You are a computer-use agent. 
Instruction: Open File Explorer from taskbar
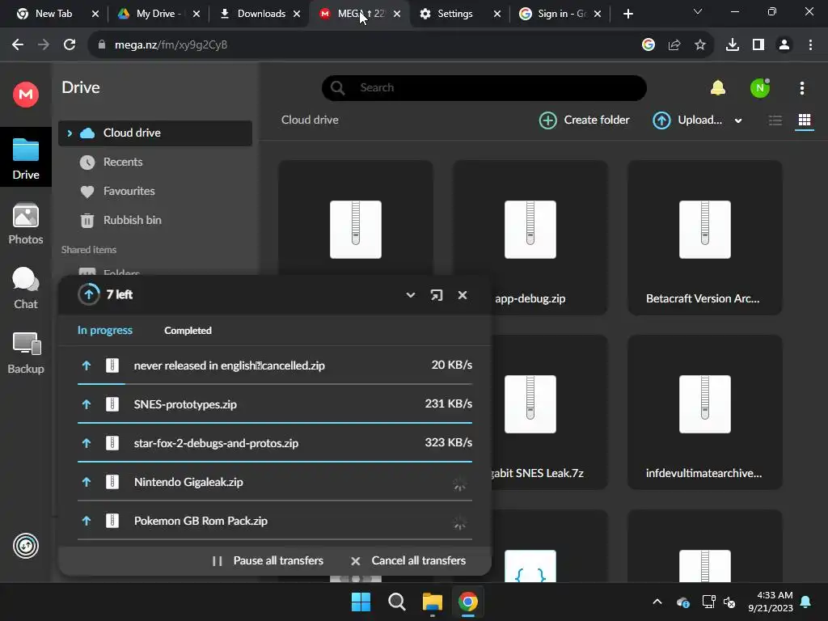pos(433,602)
